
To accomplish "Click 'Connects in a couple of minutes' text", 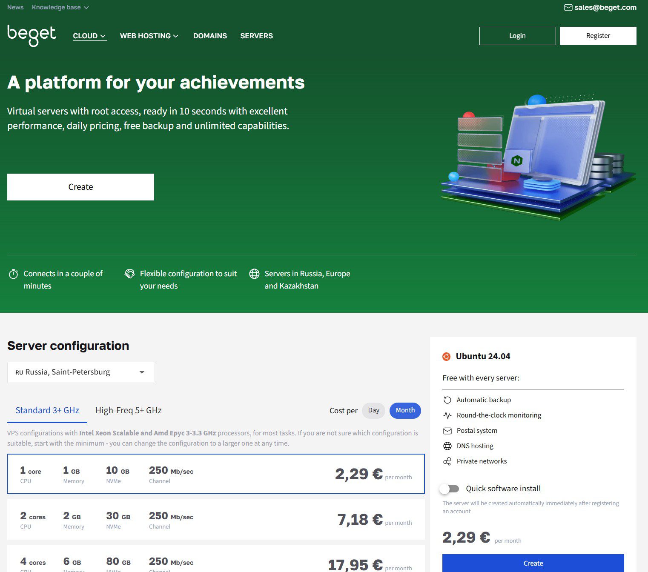I will pyautogui.click(x=63, y=280).
